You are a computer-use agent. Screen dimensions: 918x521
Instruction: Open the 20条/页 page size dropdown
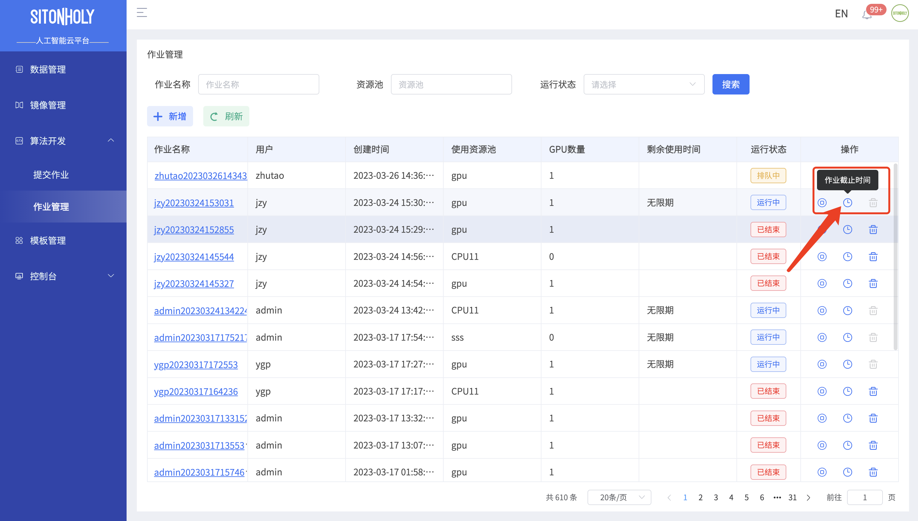[619, 497]
